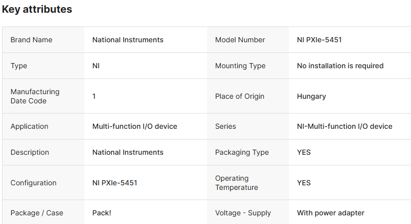The height and width of the screenshot is (224, 411).
Task: Click the "Application" attribute label
Action: pos(29,126)
